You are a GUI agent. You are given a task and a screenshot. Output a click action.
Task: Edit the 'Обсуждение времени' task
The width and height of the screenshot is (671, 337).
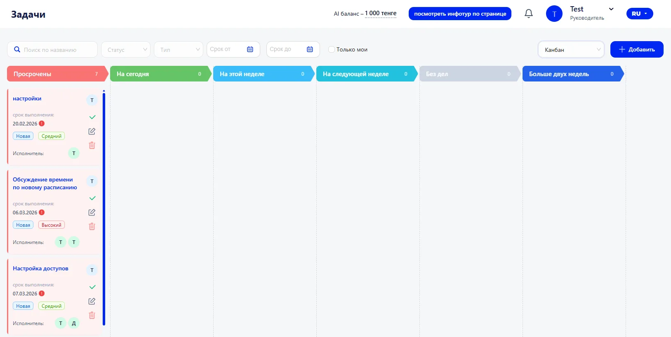coord(92,212)
